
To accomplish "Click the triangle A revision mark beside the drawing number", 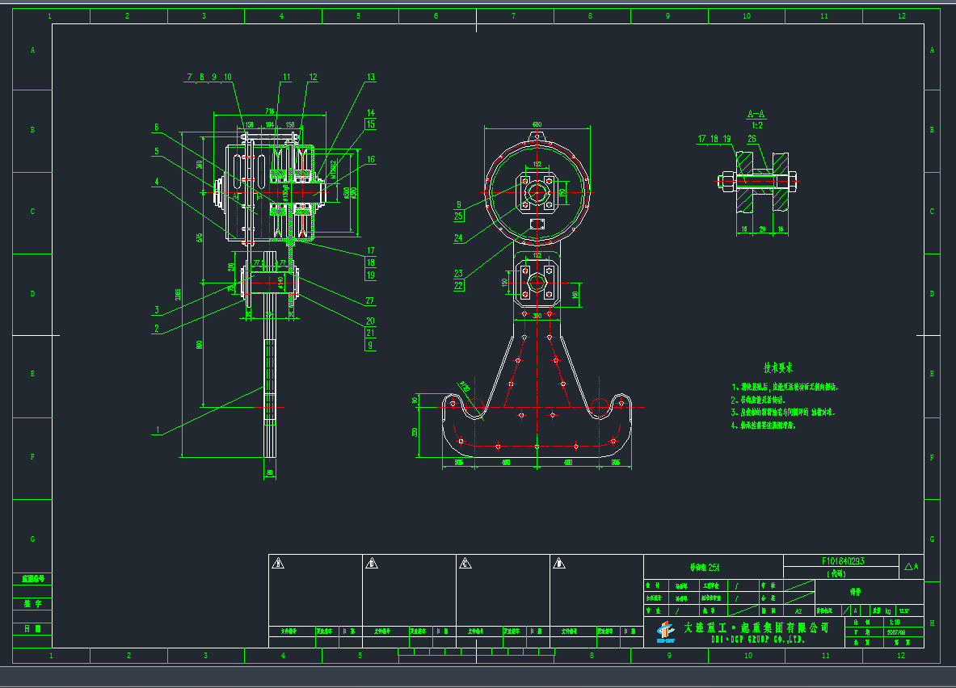I will (912, 566).
